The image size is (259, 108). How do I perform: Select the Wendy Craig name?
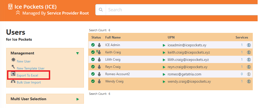click(x=114, y=81)
